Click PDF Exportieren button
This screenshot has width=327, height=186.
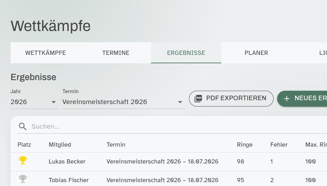coord(231,98)
